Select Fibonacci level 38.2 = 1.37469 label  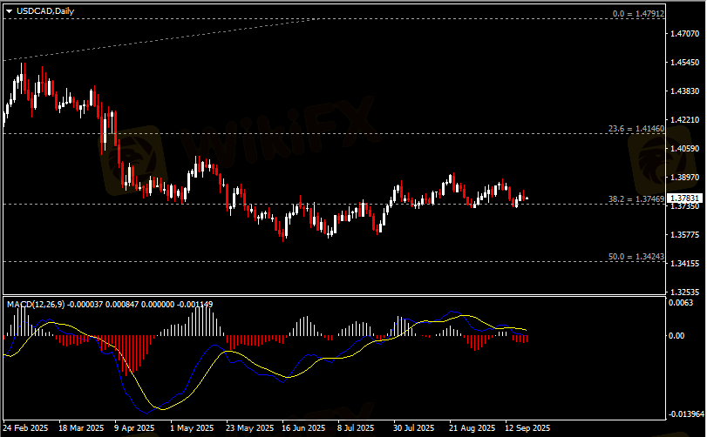pos(636,199)
